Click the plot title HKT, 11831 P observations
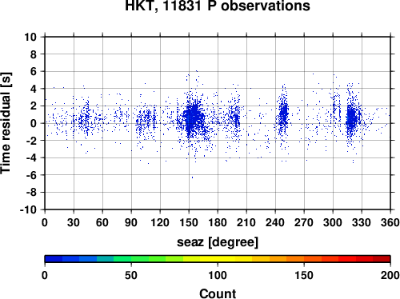This screenshot has width=400, height=299. pyautogui.click(x=218, y=6)
